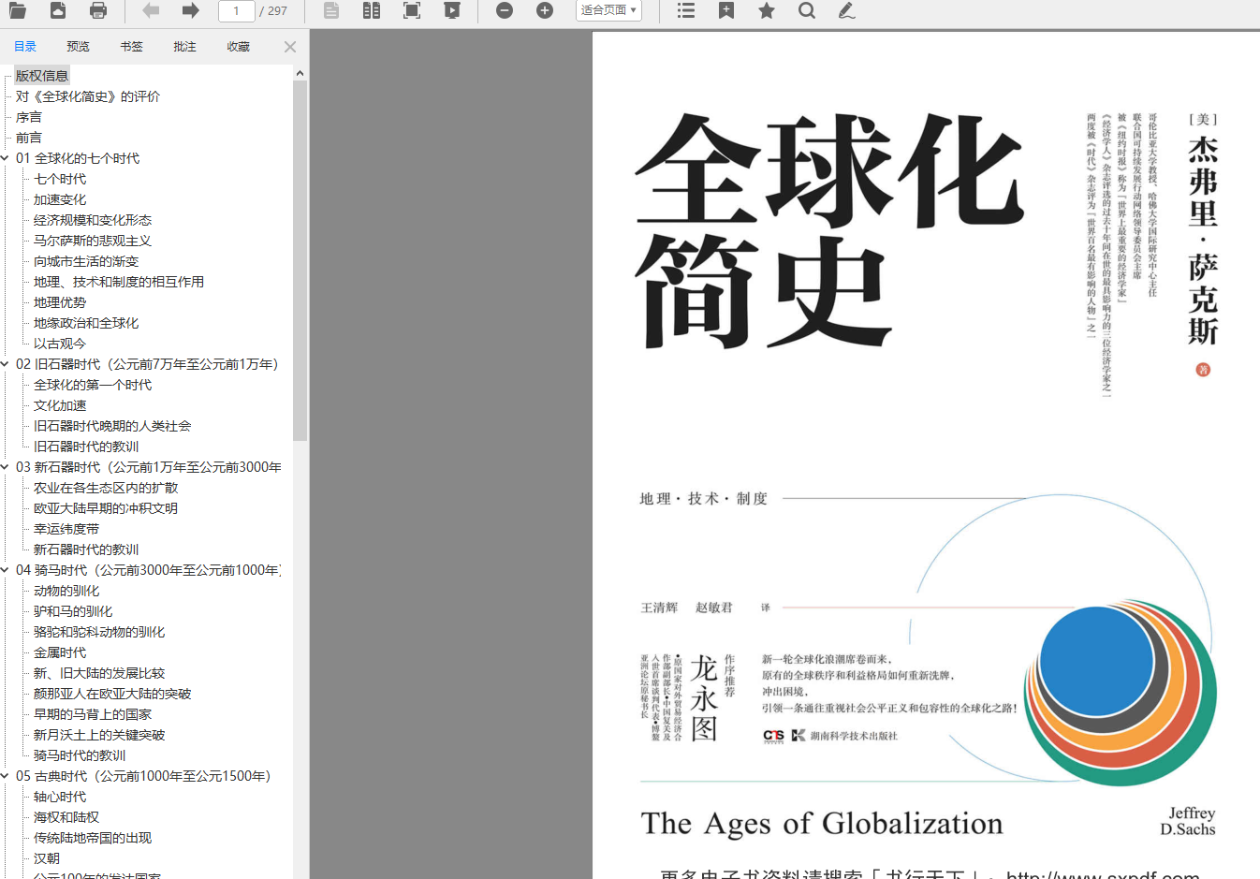
Task: Jump to 以古观今 section
Action: click(x=60, y=344)
